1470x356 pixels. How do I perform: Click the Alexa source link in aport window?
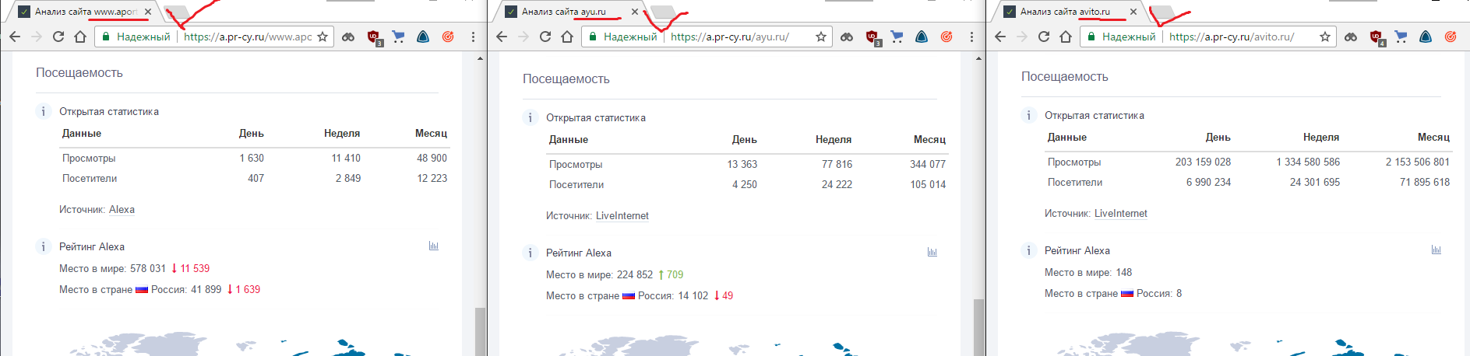coord(122,209)
